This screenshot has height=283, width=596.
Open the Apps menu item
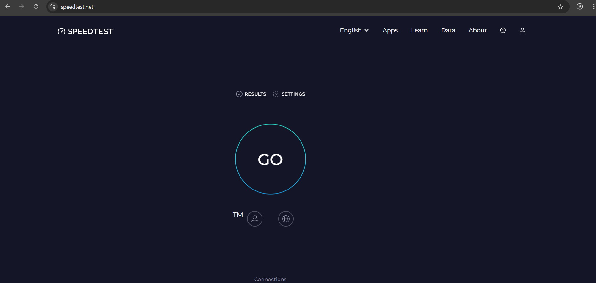390,30
